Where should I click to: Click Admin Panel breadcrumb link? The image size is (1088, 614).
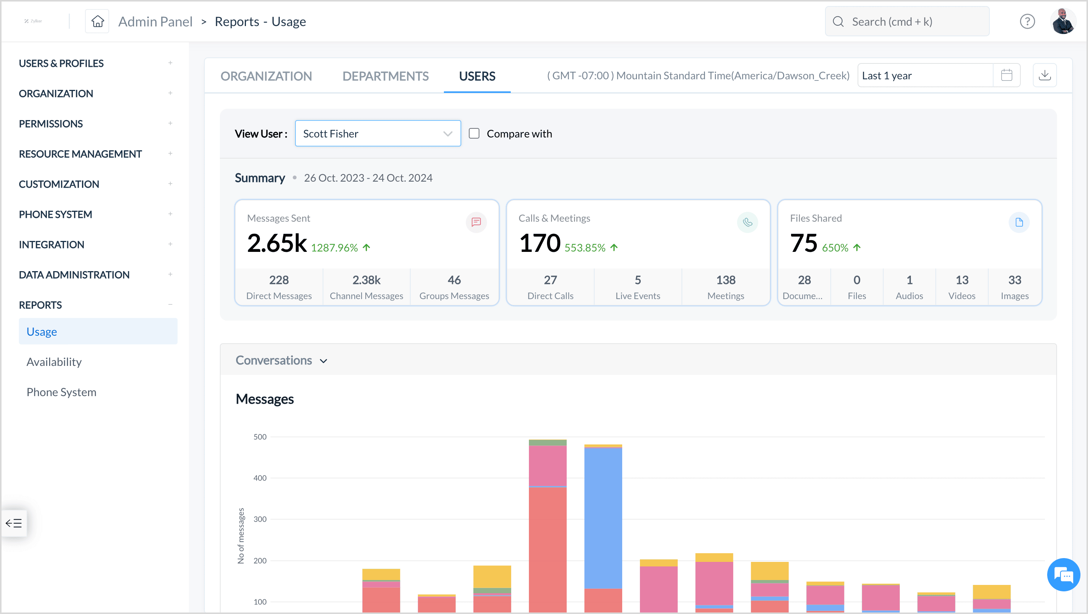coord(155,21)
